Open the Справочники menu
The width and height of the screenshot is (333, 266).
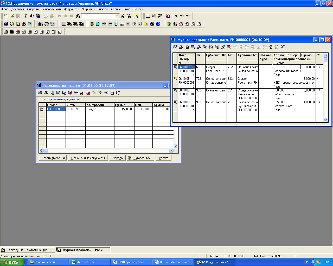click(52, 9)
